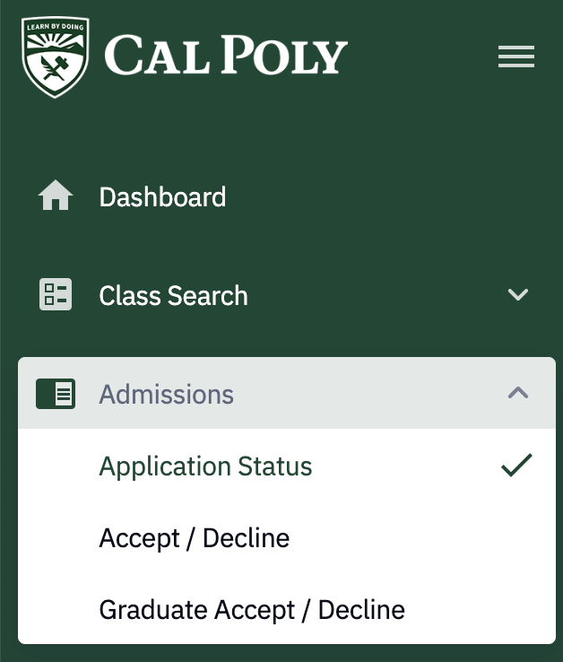Open the Accept / Decline link

tap(194, 538)
